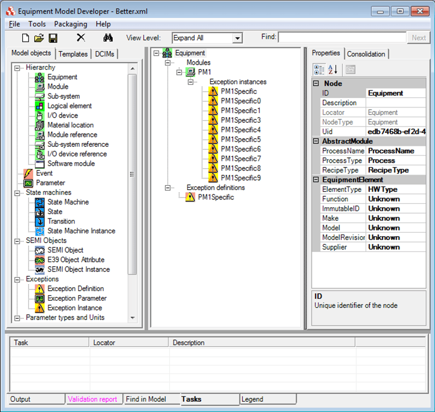Screen dimensions: 435x412
Task: Click the hierarchy panel scroll-down arrow
Action: click(x=132, y=317)
